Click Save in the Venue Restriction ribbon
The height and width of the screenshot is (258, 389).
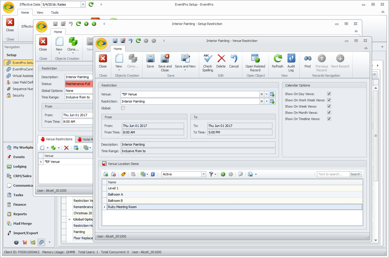150,61
